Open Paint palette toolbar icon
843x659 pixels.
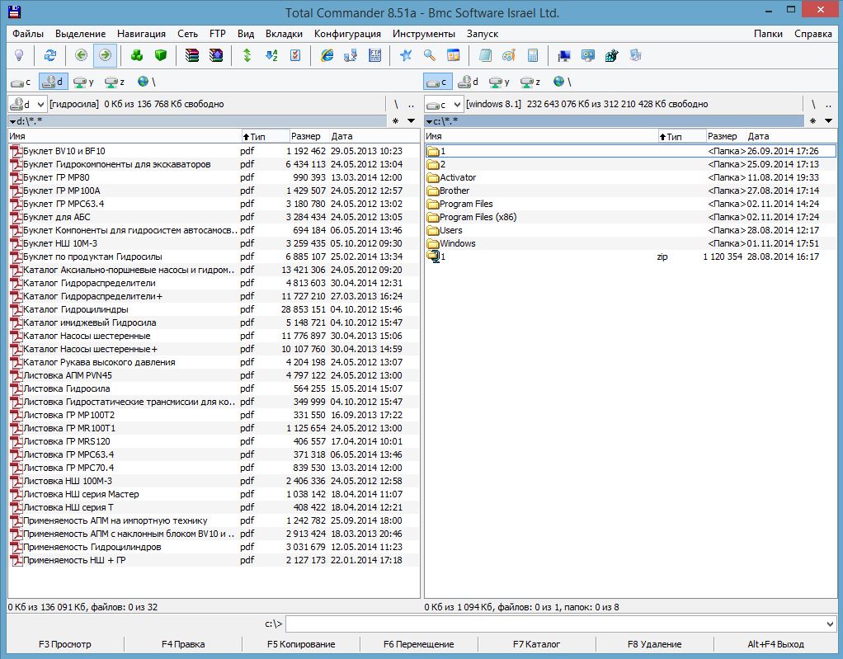(x=509, y=55)
